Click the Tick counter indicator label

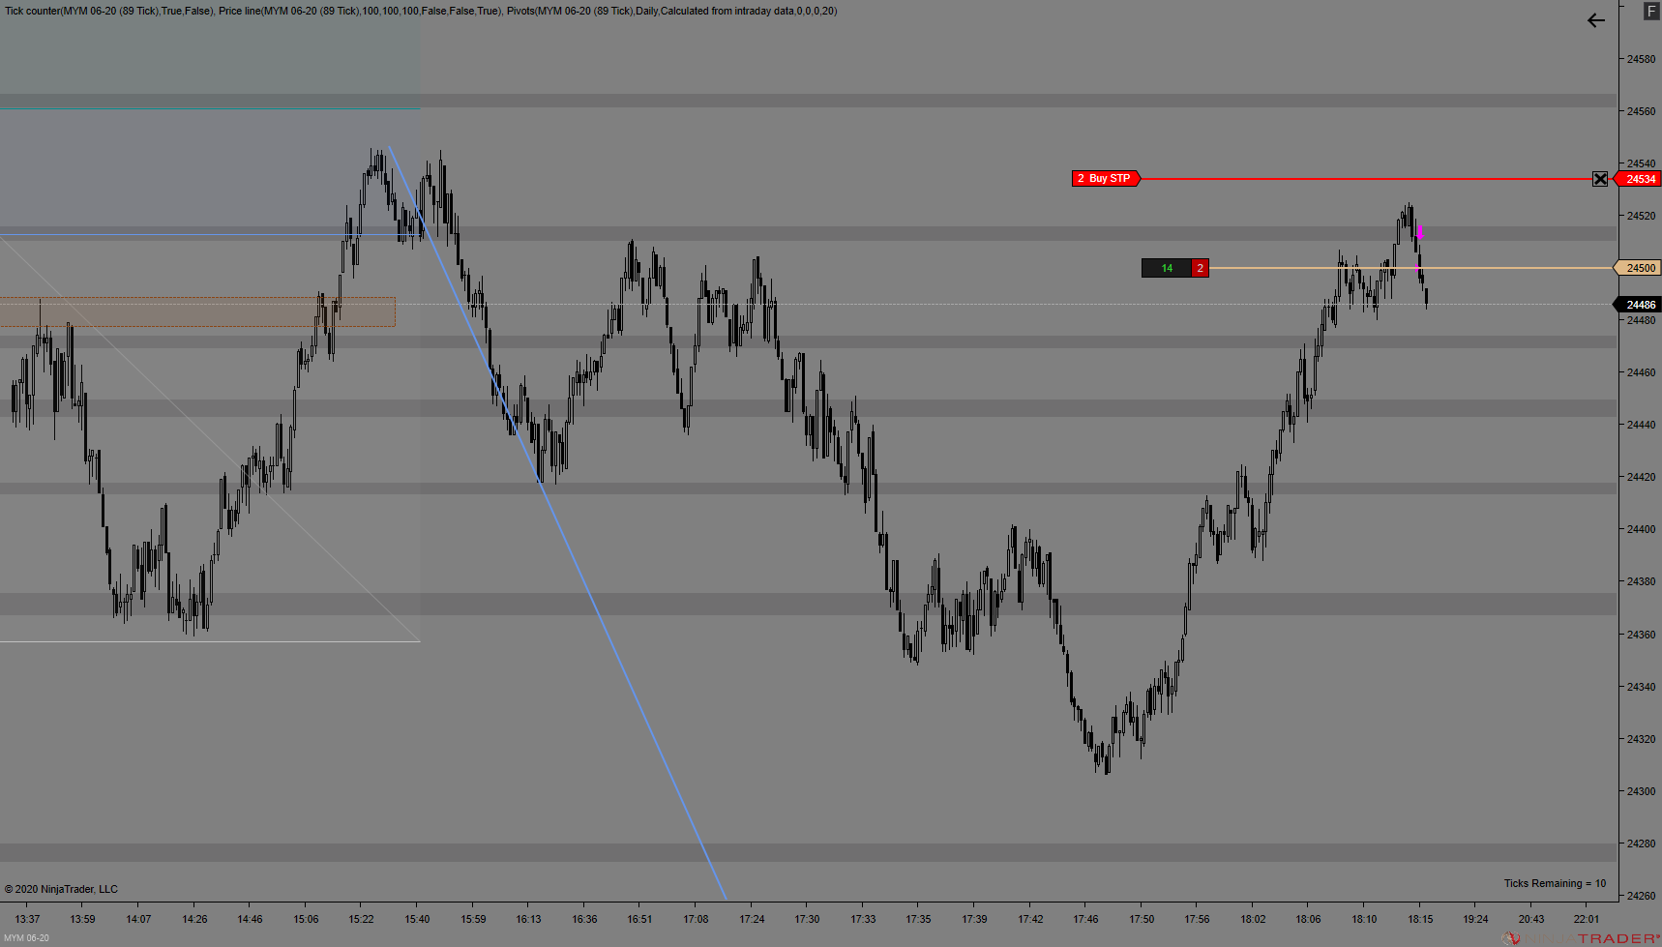[108, 11]
